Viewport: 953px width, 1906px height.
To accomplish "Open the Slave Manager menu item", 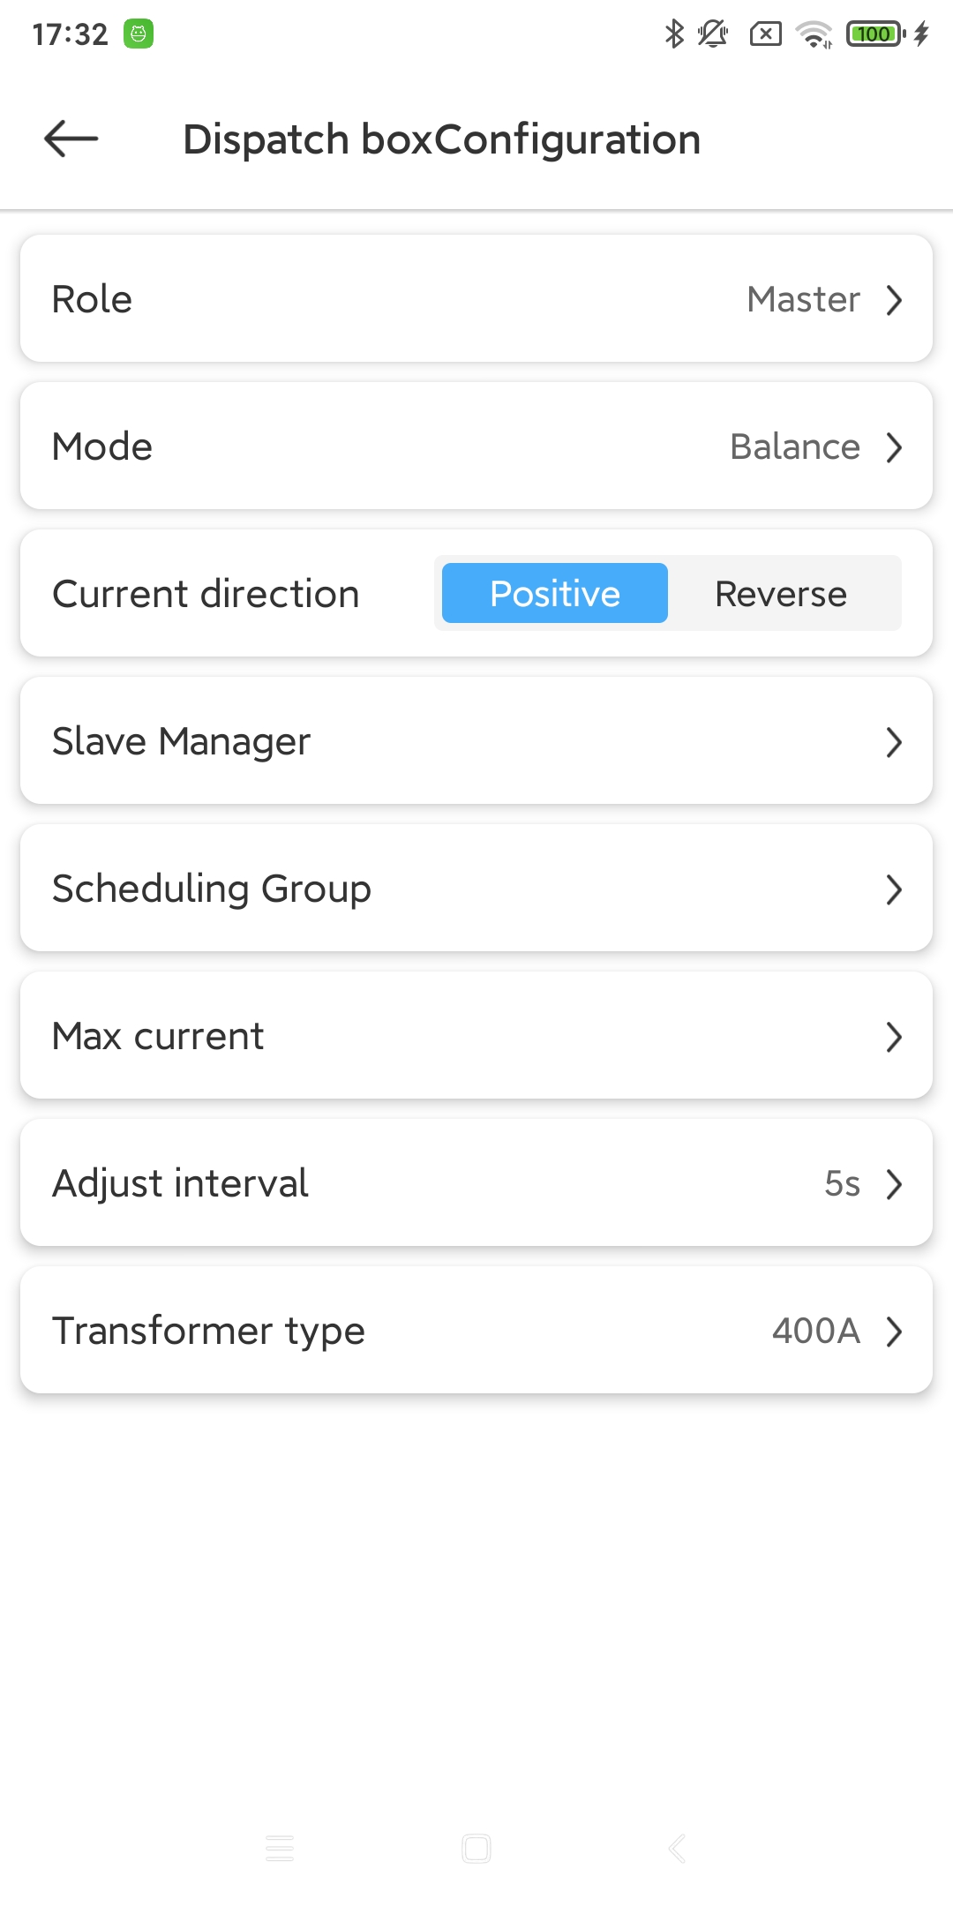I will click(476, 741).
